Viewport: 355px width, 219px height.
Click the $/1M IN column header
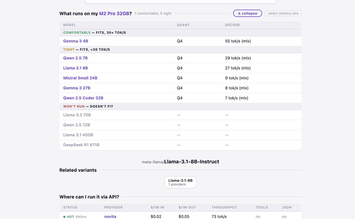[158, 207]
